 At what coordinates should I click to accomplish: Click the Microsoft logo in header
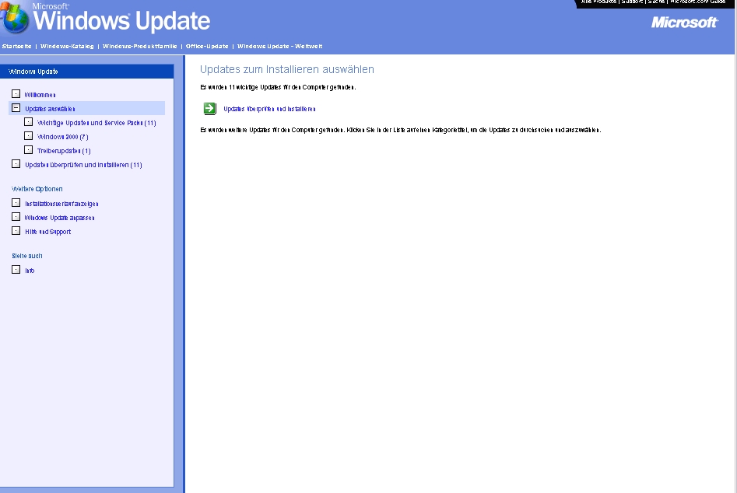click(x=684, y=22)
